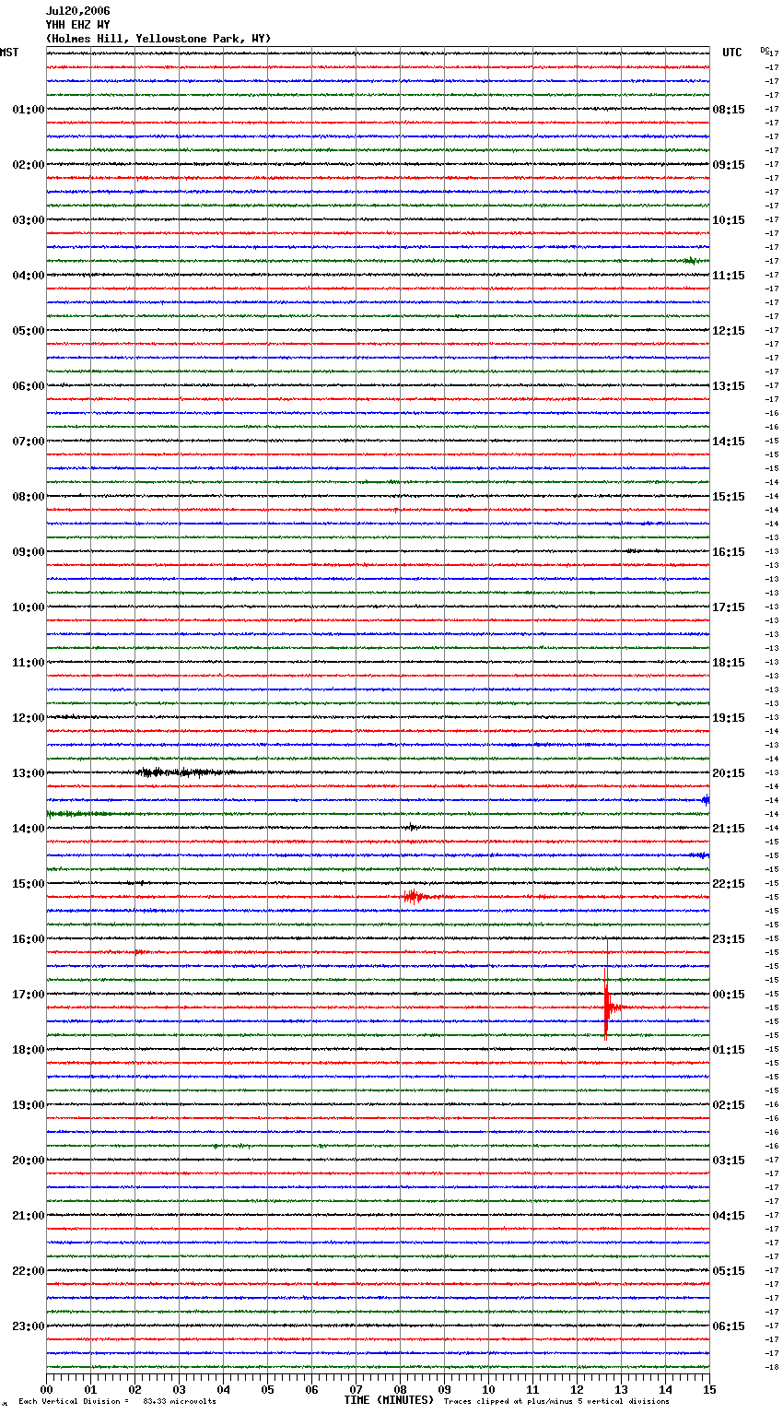The height and width of the screenshot is (1414, 783).
Task: Click the '16:15' UTC time label
Action: [729, 552]
